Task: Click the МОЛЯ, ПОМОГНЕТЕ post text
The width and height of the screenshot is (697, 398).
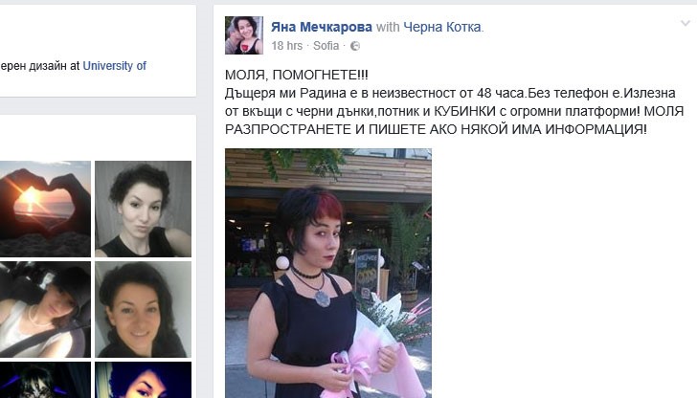Action: pos(297,75)
